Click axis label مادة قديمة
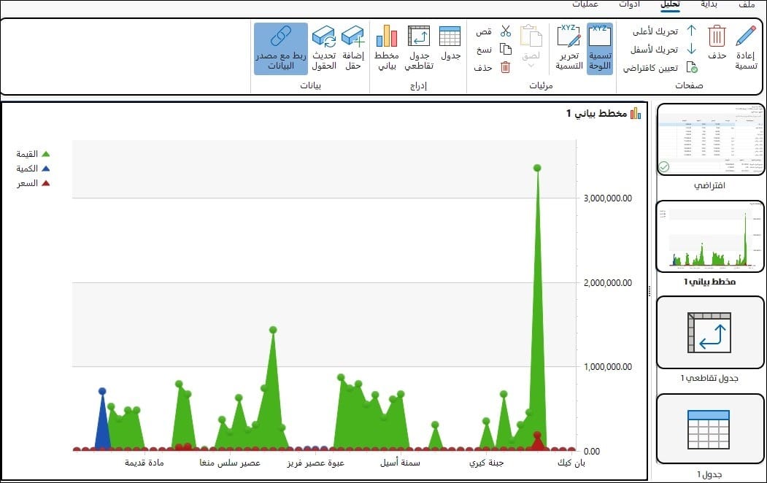 (144, 463)
